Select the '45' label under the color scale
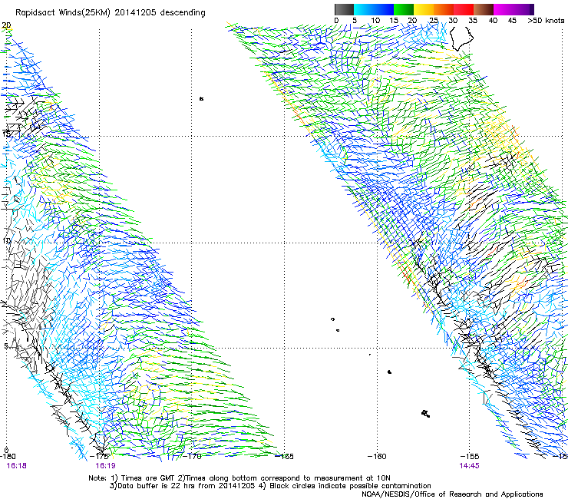 pos(512,21)
